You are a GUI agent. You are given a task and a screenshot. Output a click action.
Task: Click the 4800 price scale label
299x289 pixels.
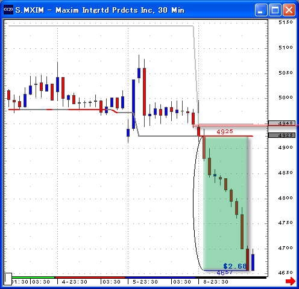click(286, 198)
